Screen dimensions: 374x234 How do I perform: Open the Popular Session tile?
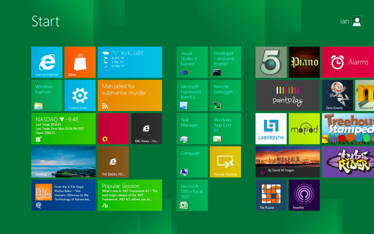[x=130, y=195]
